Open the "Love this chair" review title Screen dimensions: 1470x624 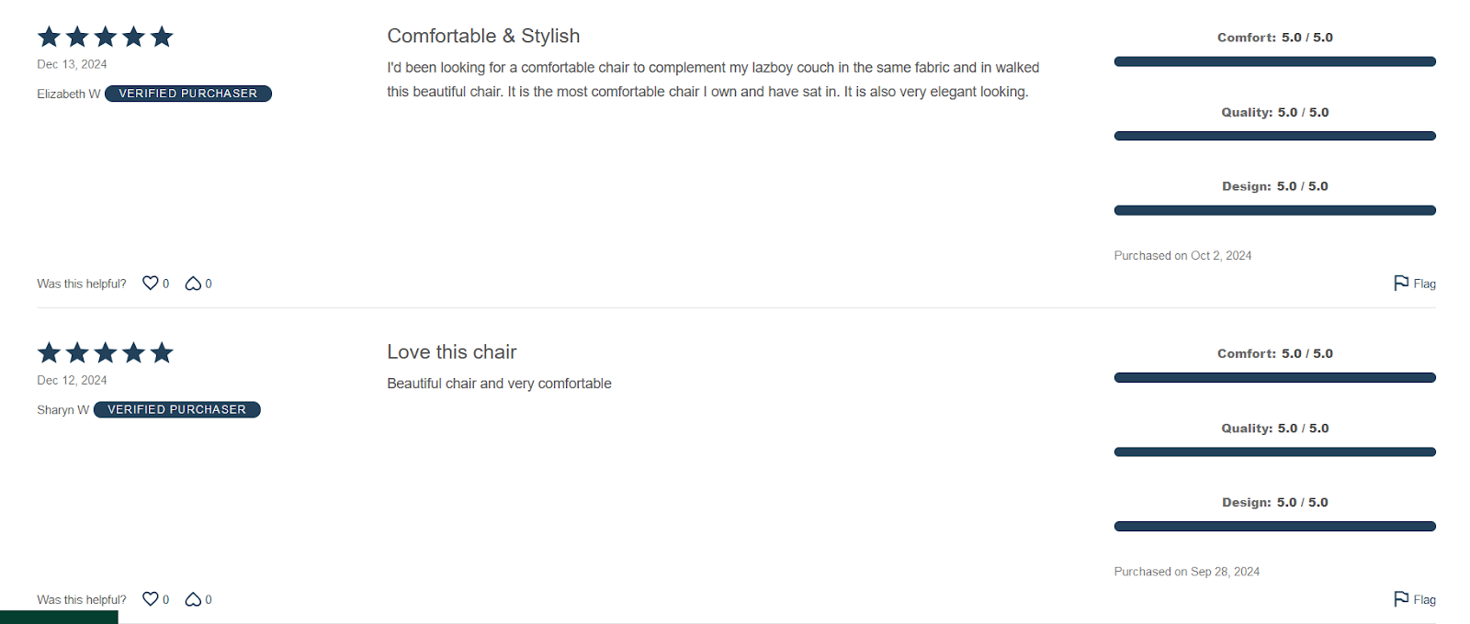451,351
